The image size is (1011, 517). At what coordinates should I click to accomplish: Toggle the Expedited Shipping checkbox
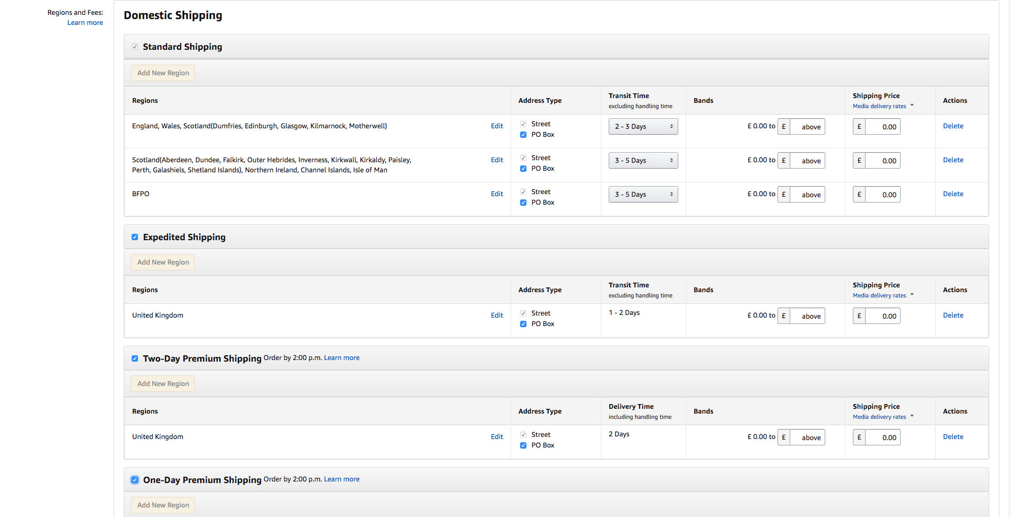135,237
